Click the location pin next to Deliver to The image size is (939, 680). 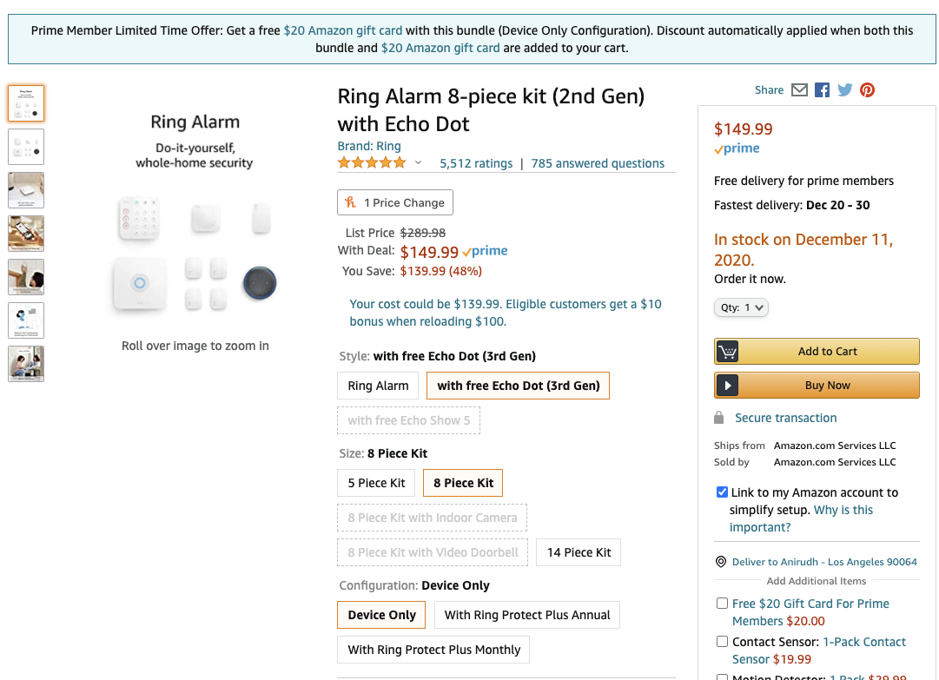coord(721,562)
